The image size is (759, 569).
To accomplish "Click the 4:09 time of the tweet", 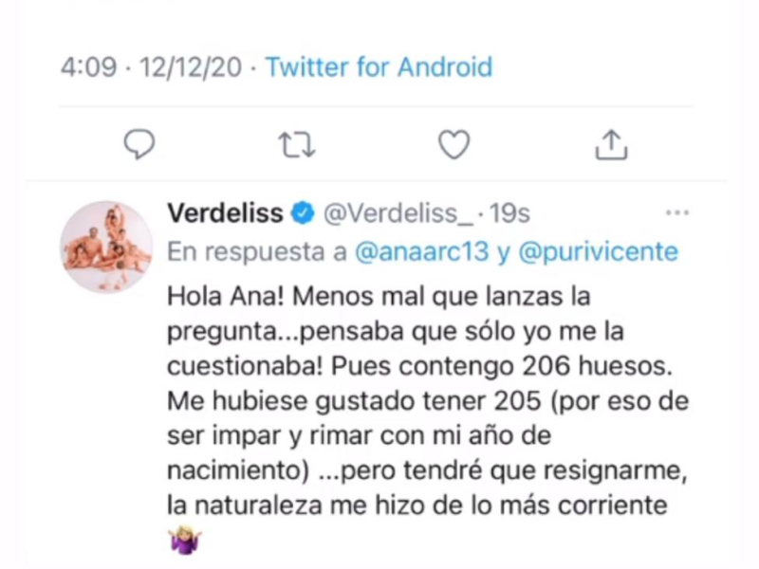I will [88, 66].
